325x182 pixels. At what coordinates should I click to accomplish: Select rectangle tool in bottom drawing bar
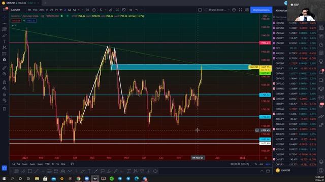coord(29,171)
